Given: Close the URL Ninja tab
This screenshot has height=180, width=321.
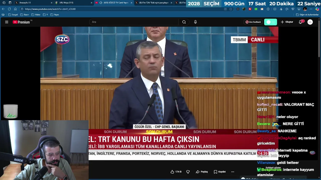Looking at the screenshot, I should click(92, 3).
